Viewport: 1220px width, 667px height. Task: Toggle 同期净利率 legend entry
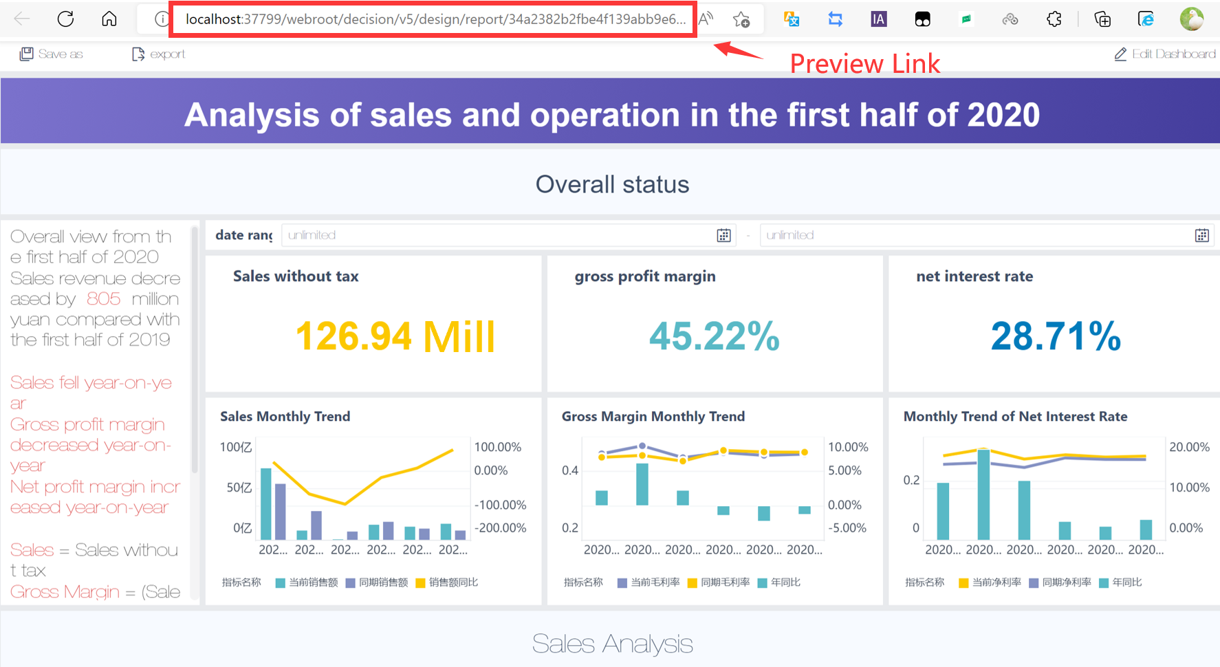click(x=1060, y=582)
